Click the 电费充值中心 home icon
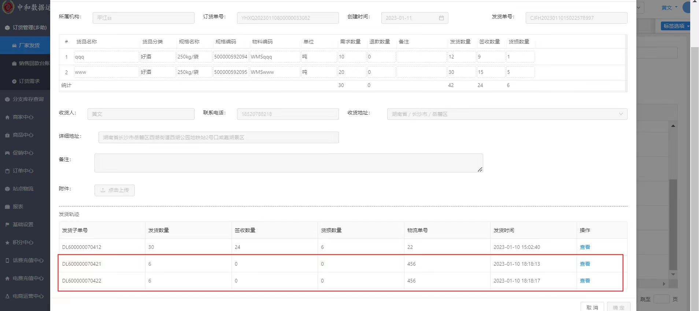The width and height of the screenshot is (699, 311). tap(7, 278)
